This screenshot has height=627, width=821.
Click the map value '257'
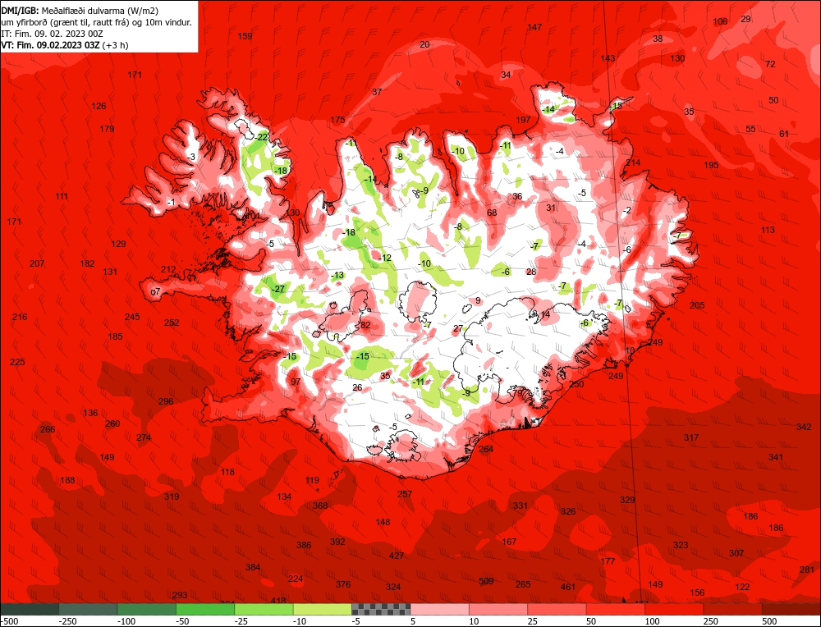(x=405, y=494)
